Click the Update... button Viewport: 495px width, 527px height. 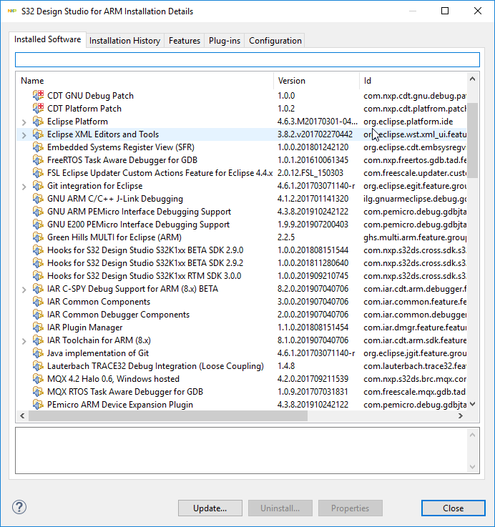[x=210, y=508]
